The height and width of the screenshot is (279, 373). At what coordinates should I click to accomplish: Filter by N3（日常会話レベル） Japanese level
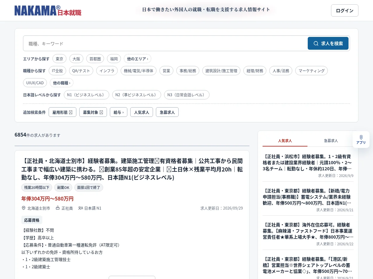click(x=187, y=95)
